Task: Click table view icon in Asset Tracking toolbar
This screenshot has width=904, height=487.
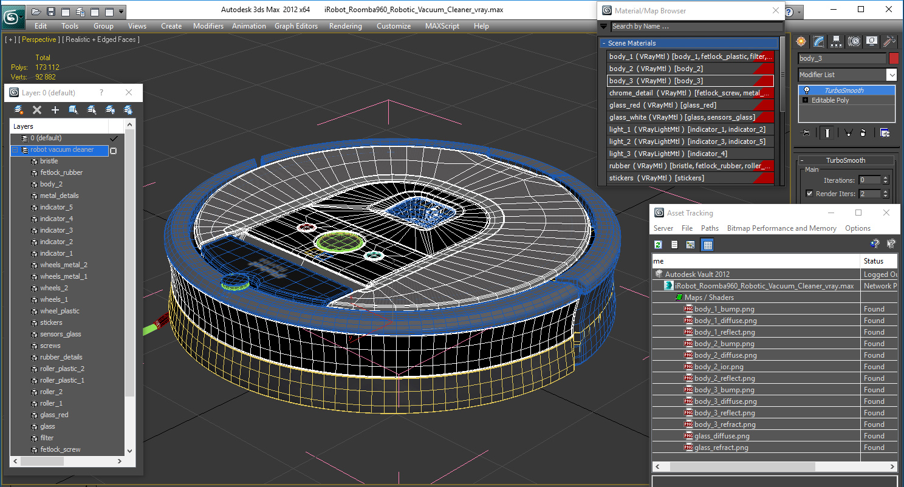Action: pos(707,245)
